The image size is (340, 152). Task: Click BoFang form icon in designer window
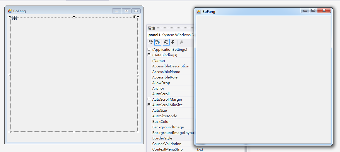point(10,11)
